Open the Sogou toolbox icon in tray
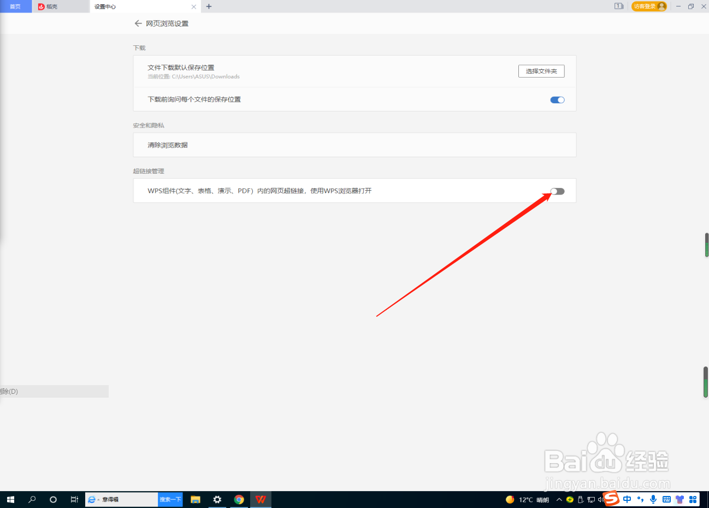The image size is (709, 508). tap(693, 499)
